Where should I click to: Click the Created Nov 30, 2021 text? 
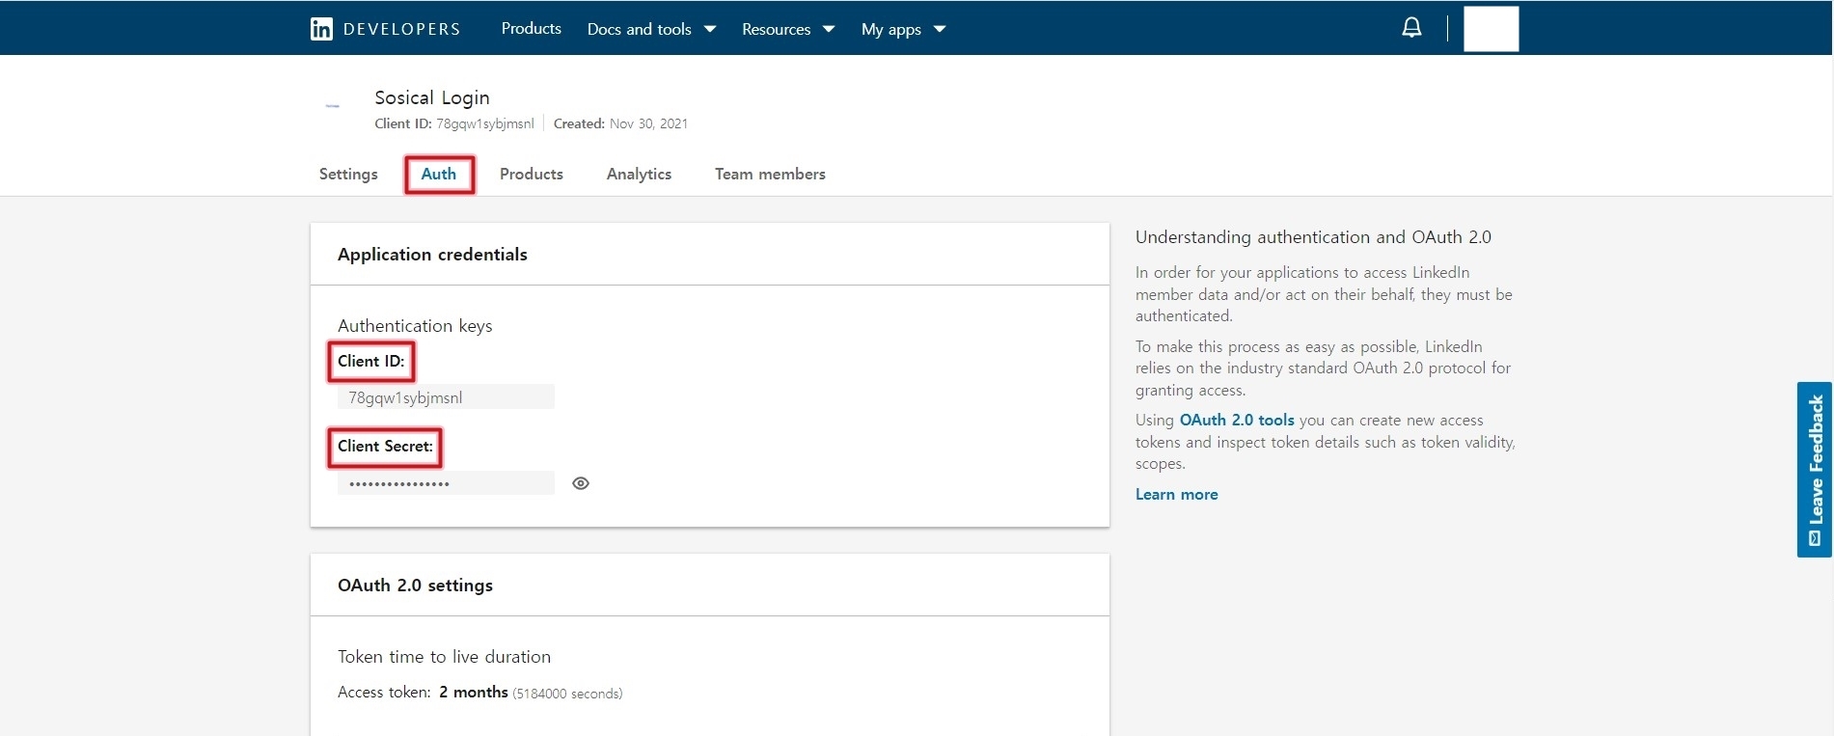620,123
